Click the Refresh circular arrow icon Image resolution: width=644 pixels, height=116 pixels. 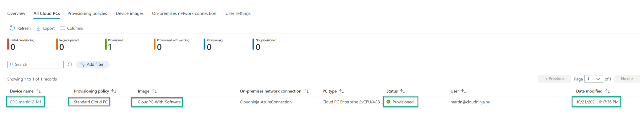12,28
